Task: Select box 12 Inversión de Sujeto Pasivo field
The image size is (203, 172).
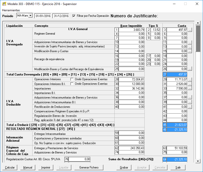Action: (131, 47)
